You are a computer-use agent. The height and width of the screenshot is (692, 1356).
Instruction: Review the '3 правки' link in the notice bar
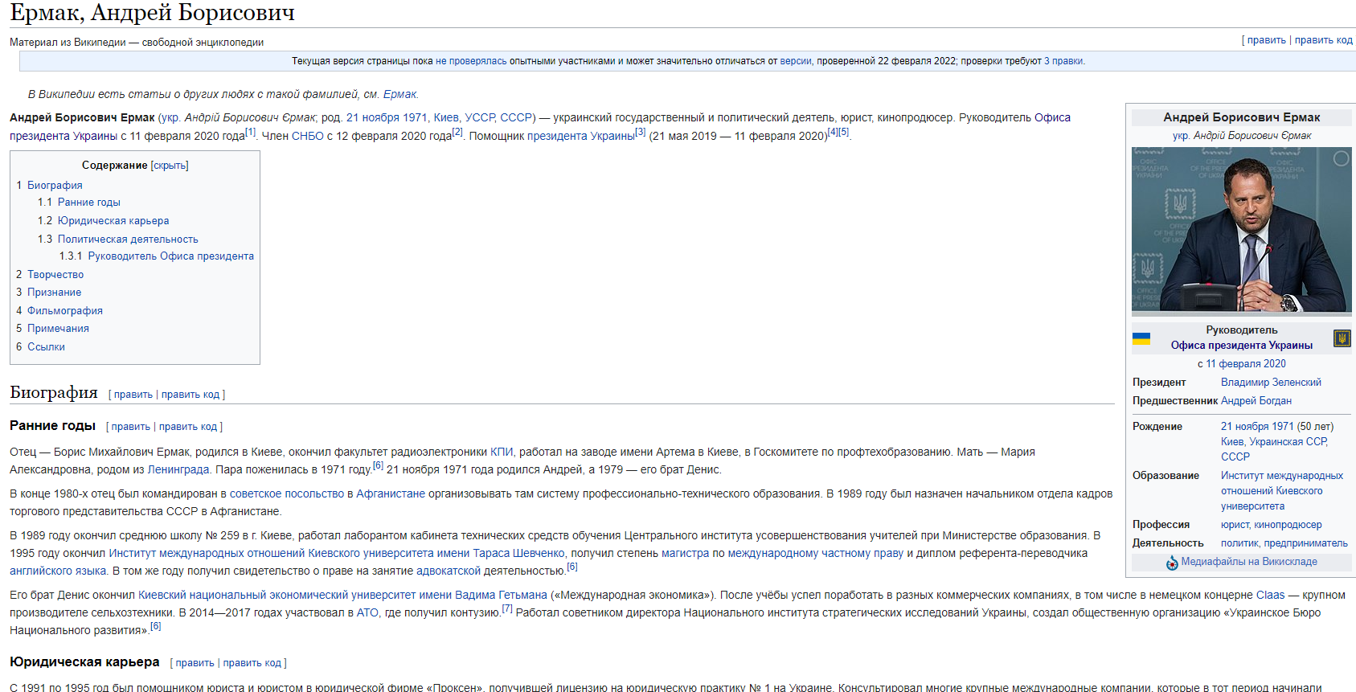coord(1063,61)
